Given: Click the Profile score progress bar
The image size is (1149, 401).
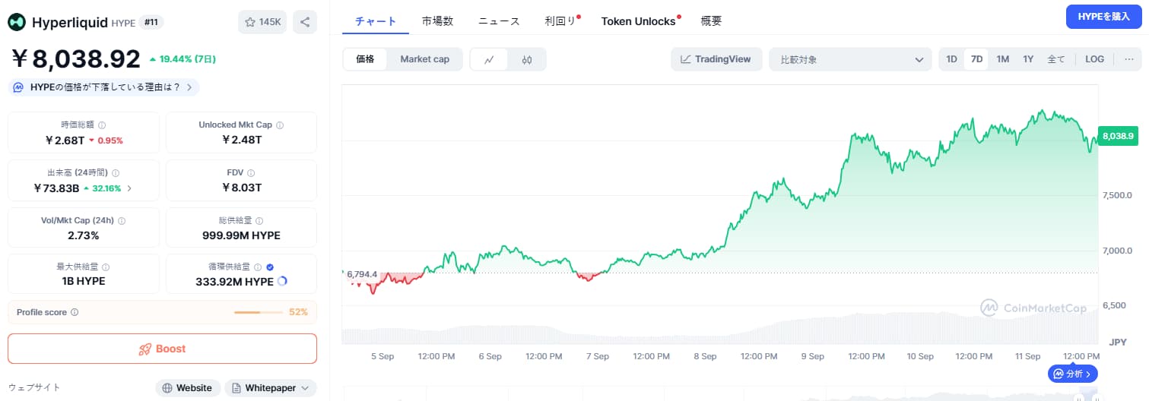Looking at the screenshot, I should click(x=259, y=312).
